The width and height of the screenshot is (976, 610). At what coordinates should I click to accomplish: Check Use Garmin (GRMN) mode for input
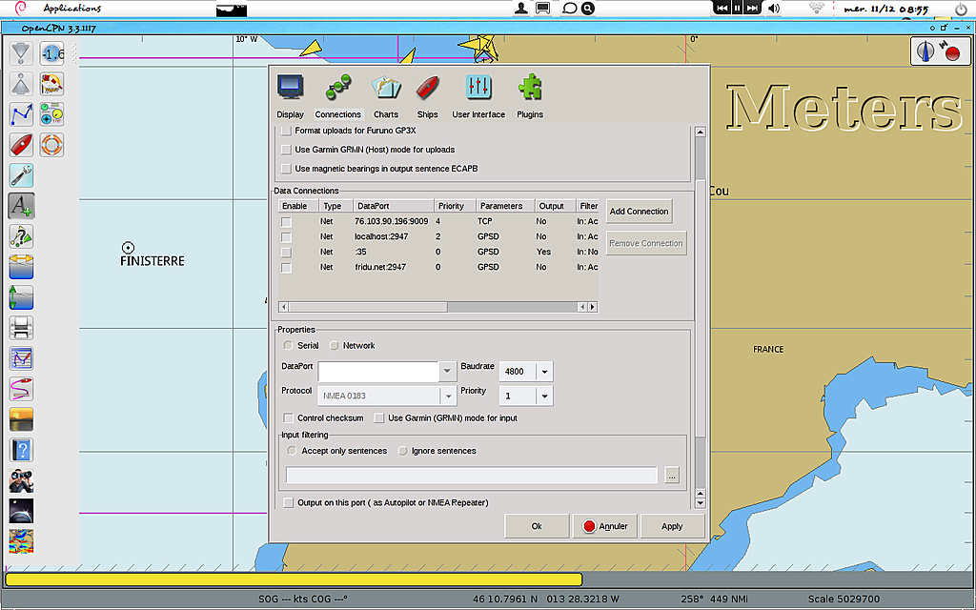click(379, 418)
